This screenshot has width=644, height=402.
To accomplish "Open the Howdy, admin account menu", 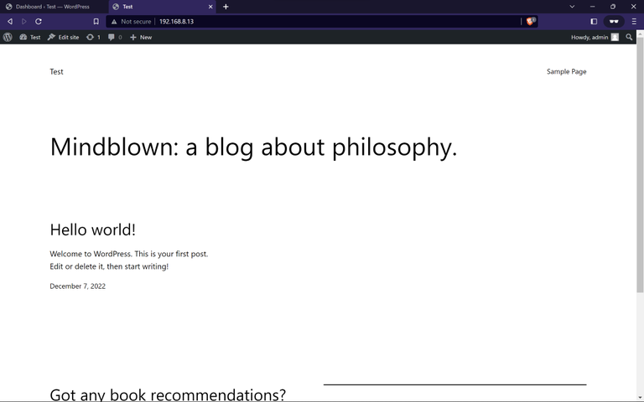I will [x=595, y=37].
